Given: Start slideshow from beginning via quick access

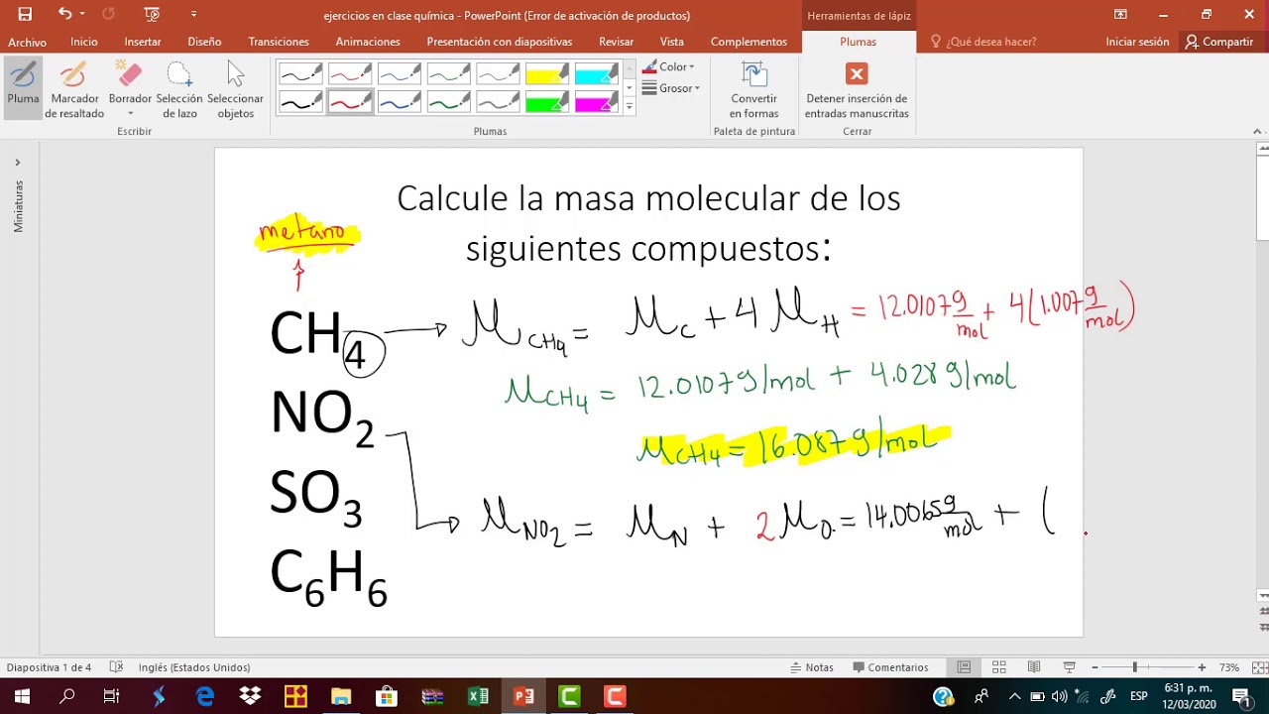Looking at the screenshot, I should coord(152,14).
